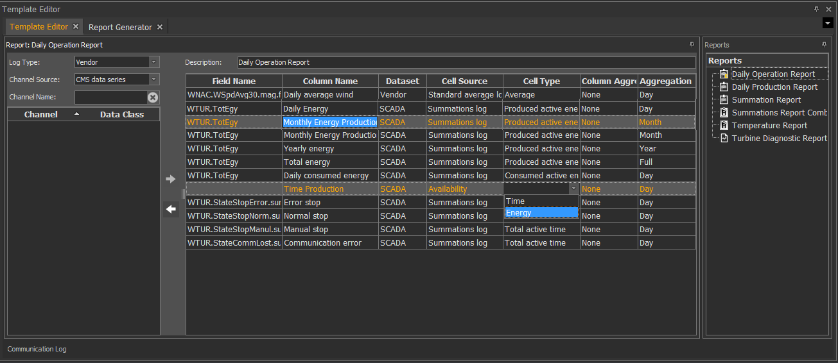Open the tab list dropdown arrow at top right
Image resolution: width=838 pixels, height=363 pixels.
(828, 23)
